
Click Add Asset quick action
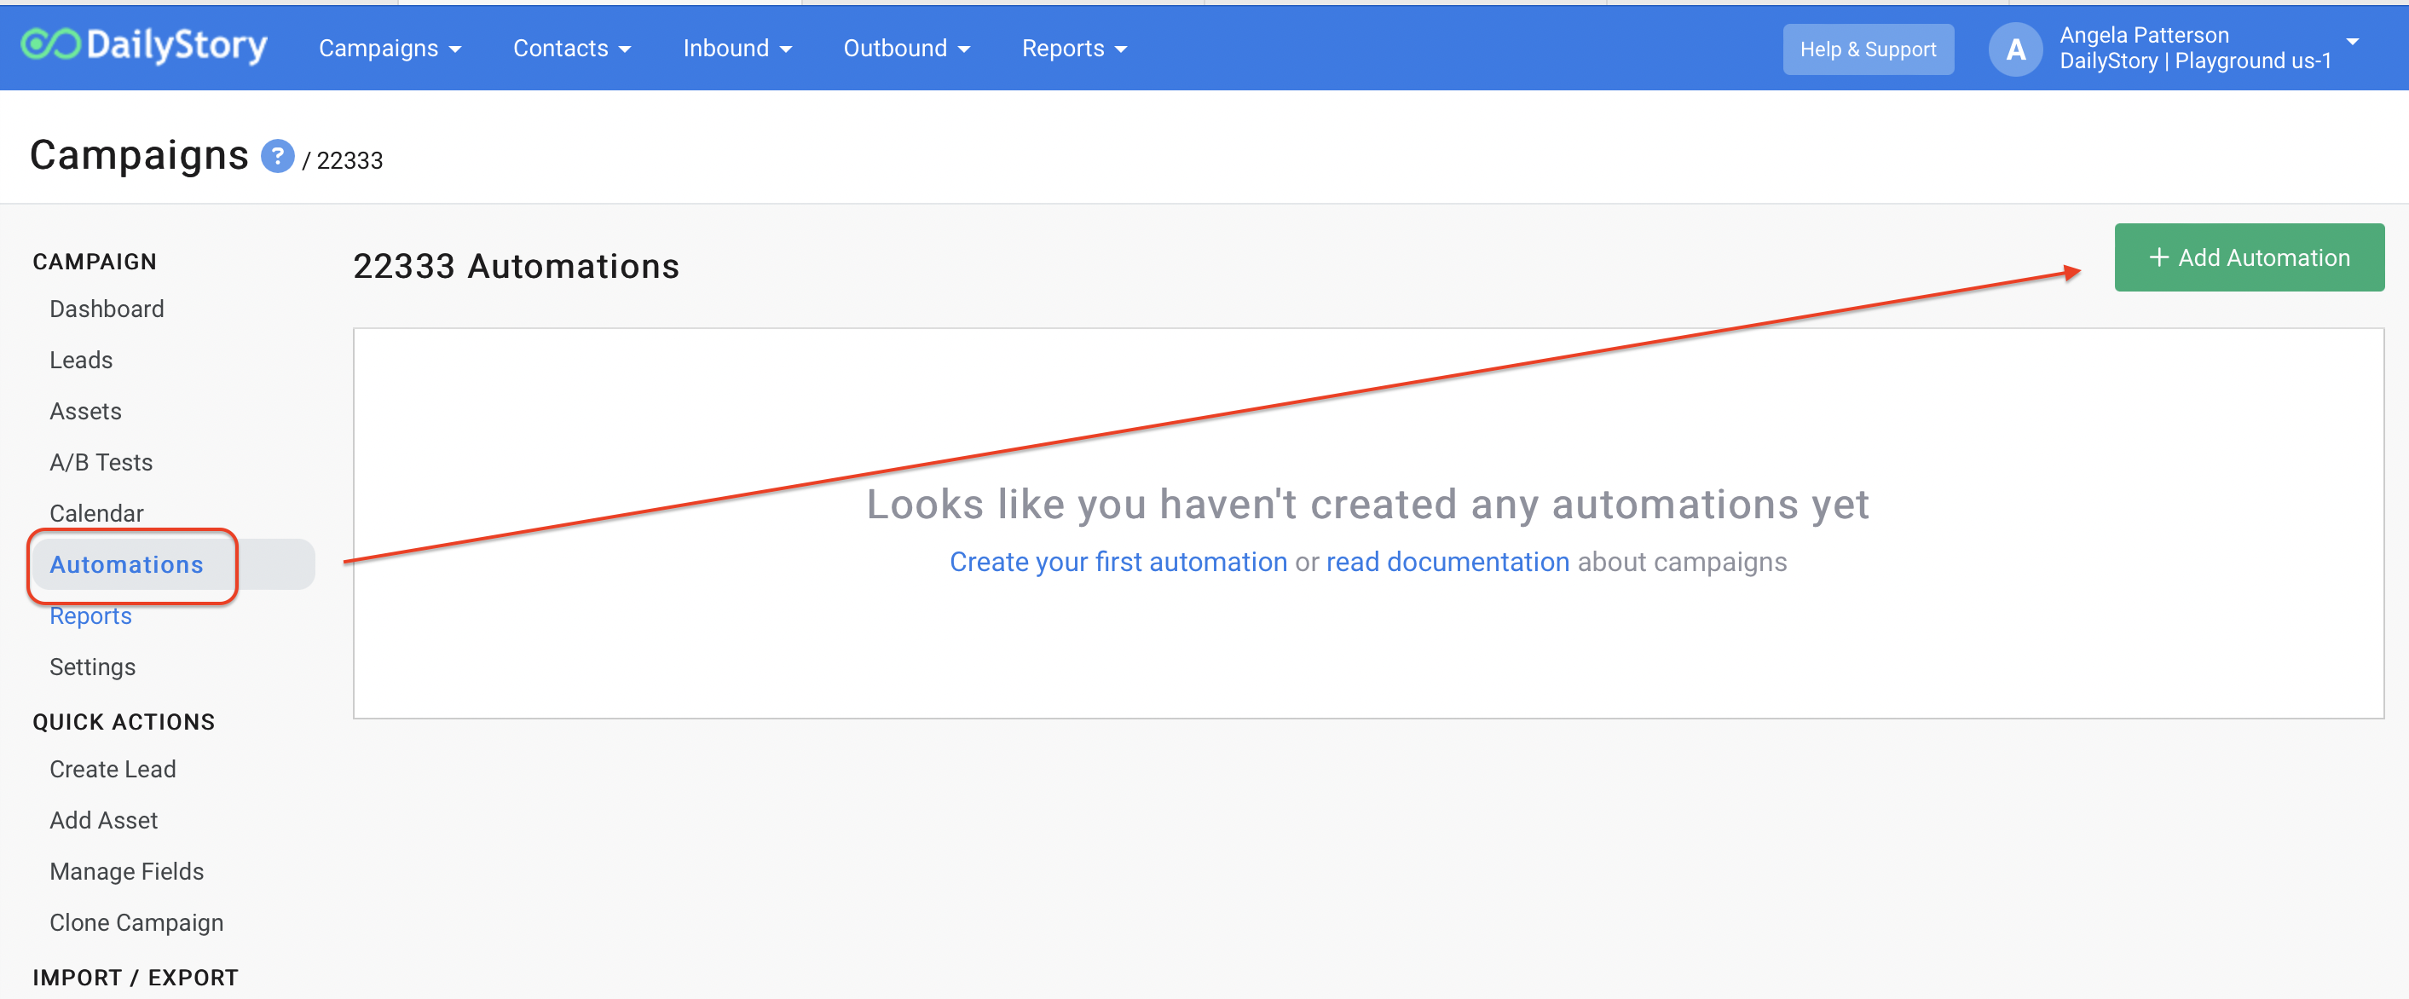pos(104,821)
